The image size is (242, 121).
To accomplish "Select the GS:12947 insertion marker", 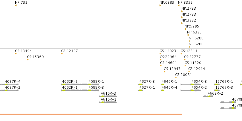I will pyautogui.click(x=165, y=72).
